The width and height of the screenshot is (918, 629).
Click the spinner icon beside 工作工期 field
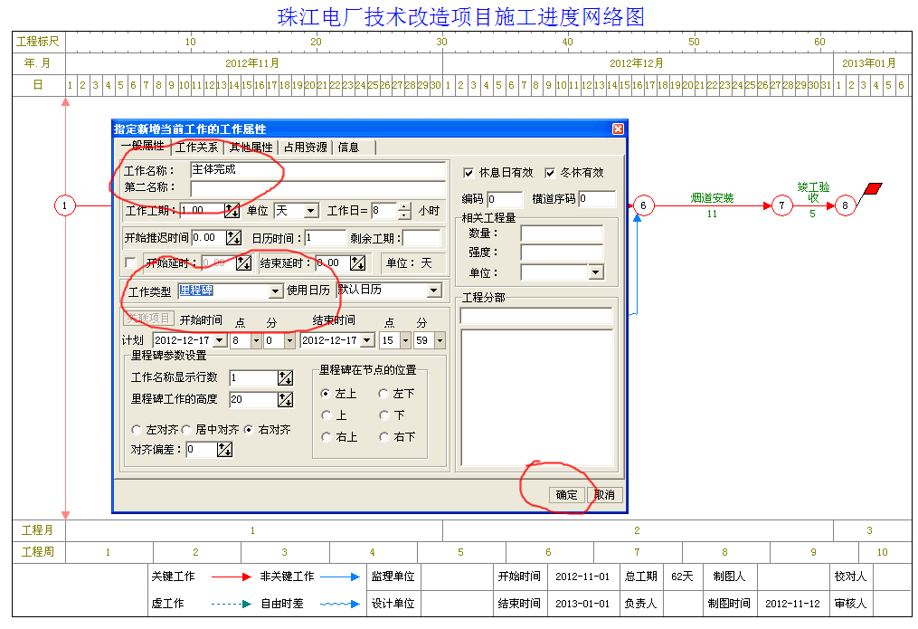232,210
